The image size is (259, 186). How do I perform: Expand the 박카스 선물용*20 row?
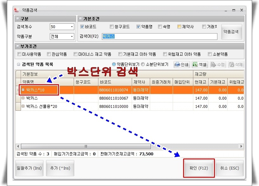tap(23, 106)
